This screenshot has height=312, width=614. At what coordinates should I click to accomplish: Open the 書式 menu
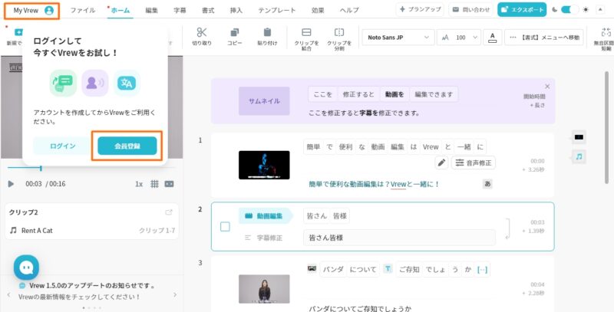click(x=208, y=11)
